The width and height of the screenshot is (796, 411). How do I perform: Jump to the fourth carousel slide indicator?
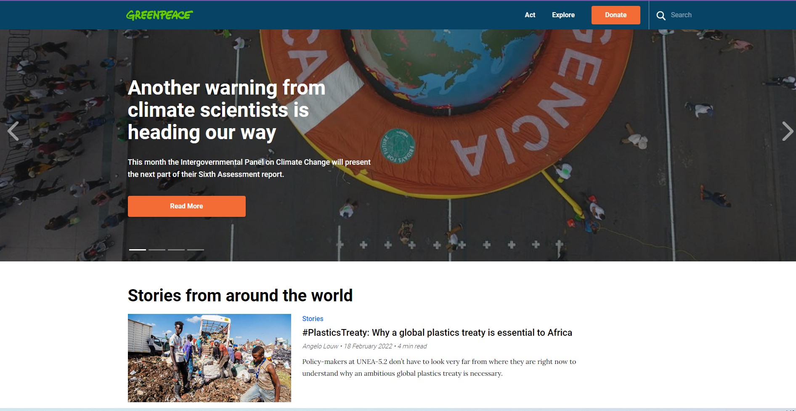196,250
